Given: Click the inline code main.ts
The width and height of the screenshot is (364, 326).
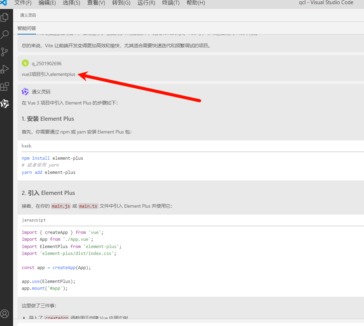Looking at the screenshot, I should pyautogui.click(x=88, y=206).
